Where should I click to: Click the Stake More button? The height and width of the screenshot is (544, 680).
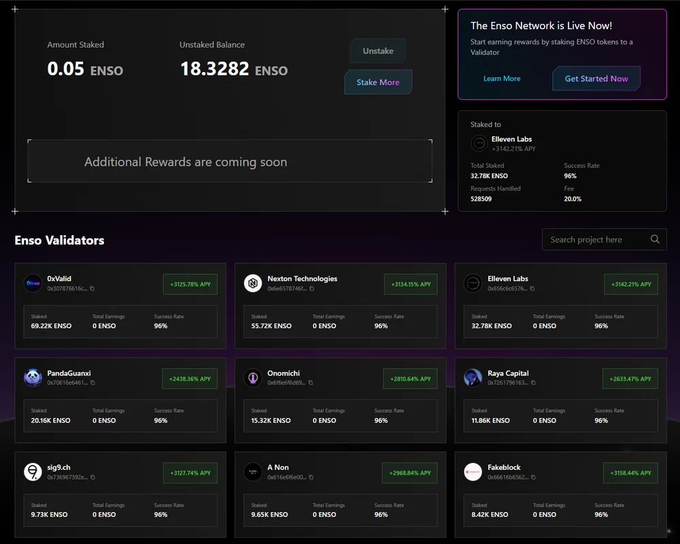coord(378,82)
